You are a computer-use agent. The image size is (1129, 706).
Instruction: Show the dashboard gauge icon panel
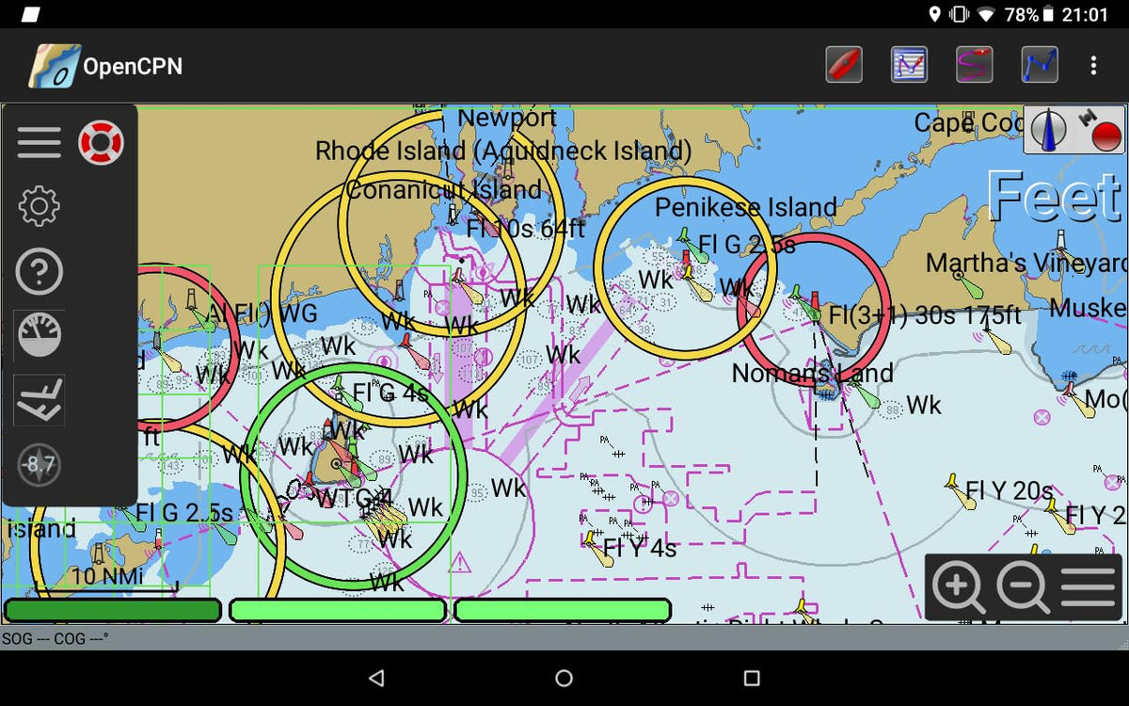coord(39,334)
